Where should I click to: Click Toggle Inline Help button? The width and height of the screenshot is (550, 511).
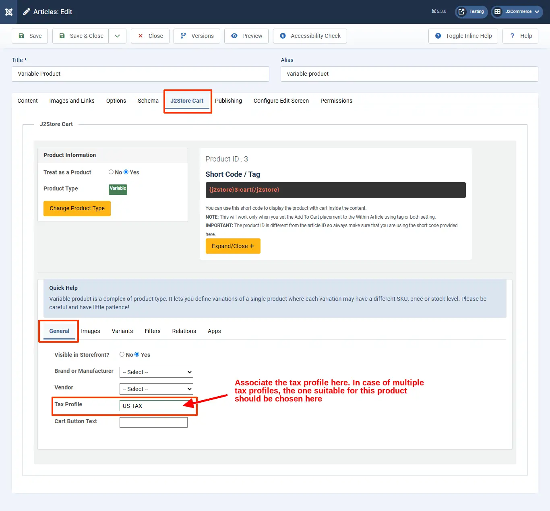click(463, 36)
